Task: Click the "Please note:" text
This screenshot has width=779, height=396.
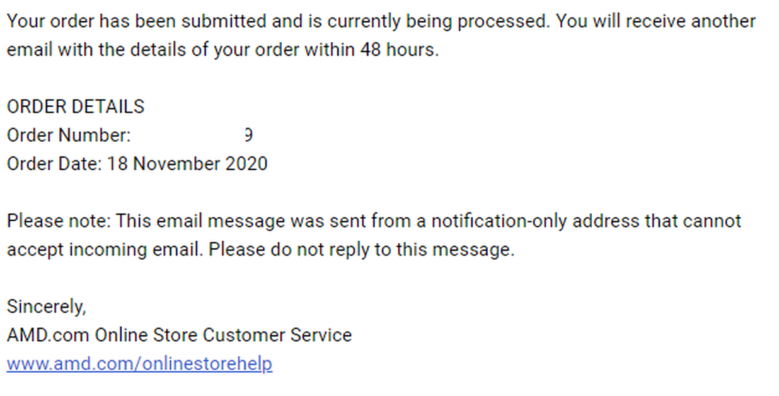Action: coord(59,221)
